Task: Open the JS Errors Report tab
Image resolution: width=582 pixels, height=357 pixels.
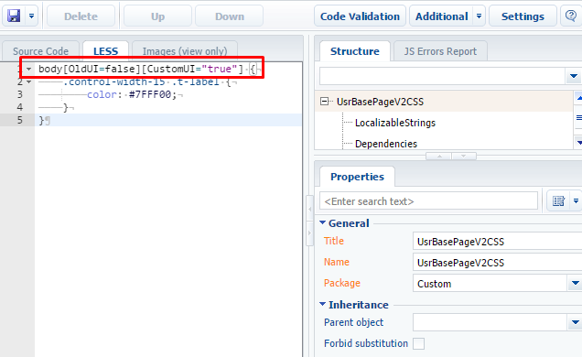Action: pyautogui.click(x=440, y=51)
